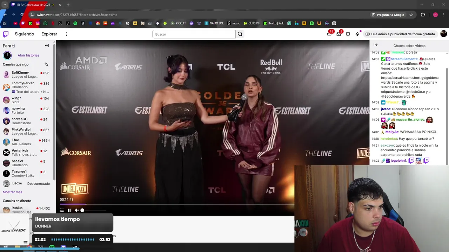Go to Siguiendo tab
The height and width of the screenshot is (252, 449).
(x=24, y=34)
